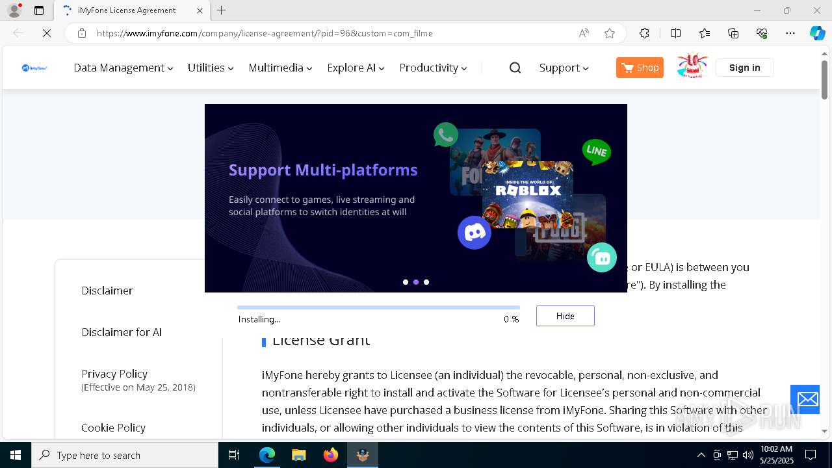Open the Windows Start menu
The height and width of the screenshot is (468, 832).
16,455
